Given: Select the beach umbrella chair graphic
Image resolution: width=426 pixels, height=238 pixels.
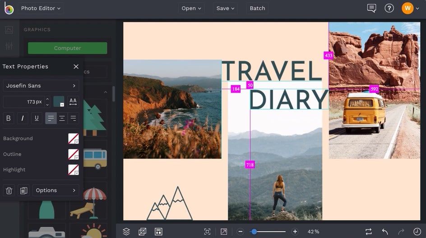Looking at the screenshot, I should (x=88, y=203).
